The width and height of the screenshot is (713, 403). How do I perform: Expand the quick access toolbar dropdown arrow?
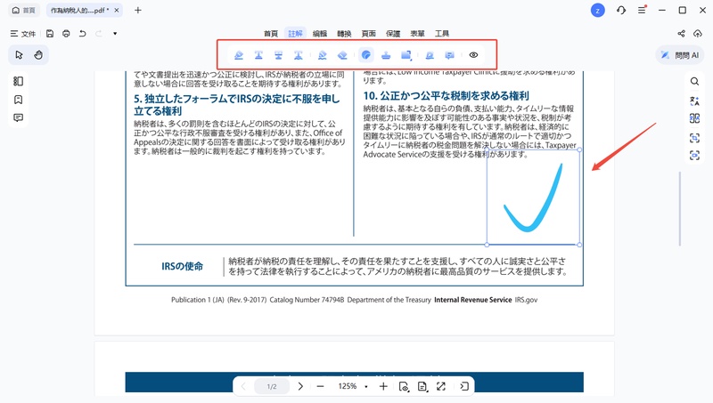[115, 34]
